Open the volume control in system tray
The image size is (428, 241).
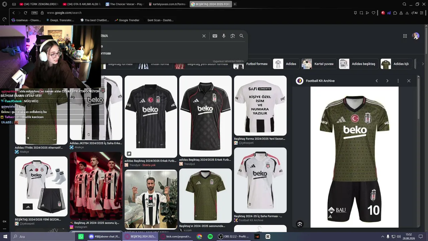[399, 237]
